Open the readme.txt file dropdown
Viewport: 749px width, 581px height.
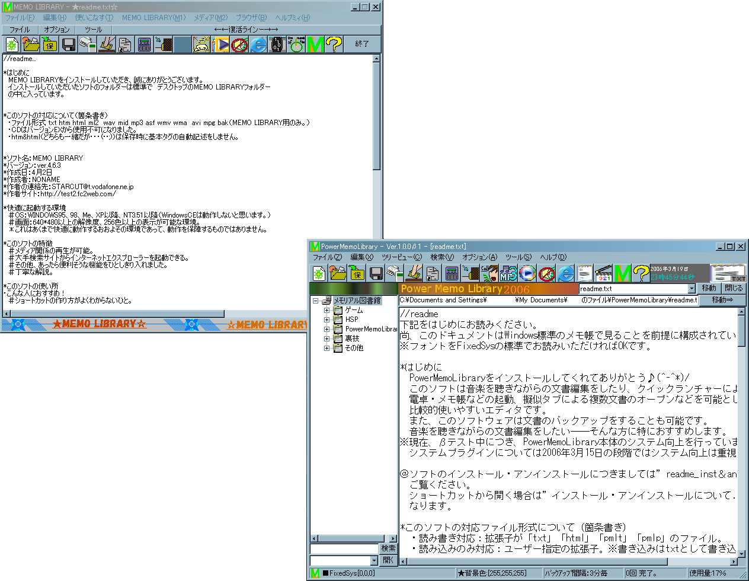pyautogui.click(x=691, y=289)
